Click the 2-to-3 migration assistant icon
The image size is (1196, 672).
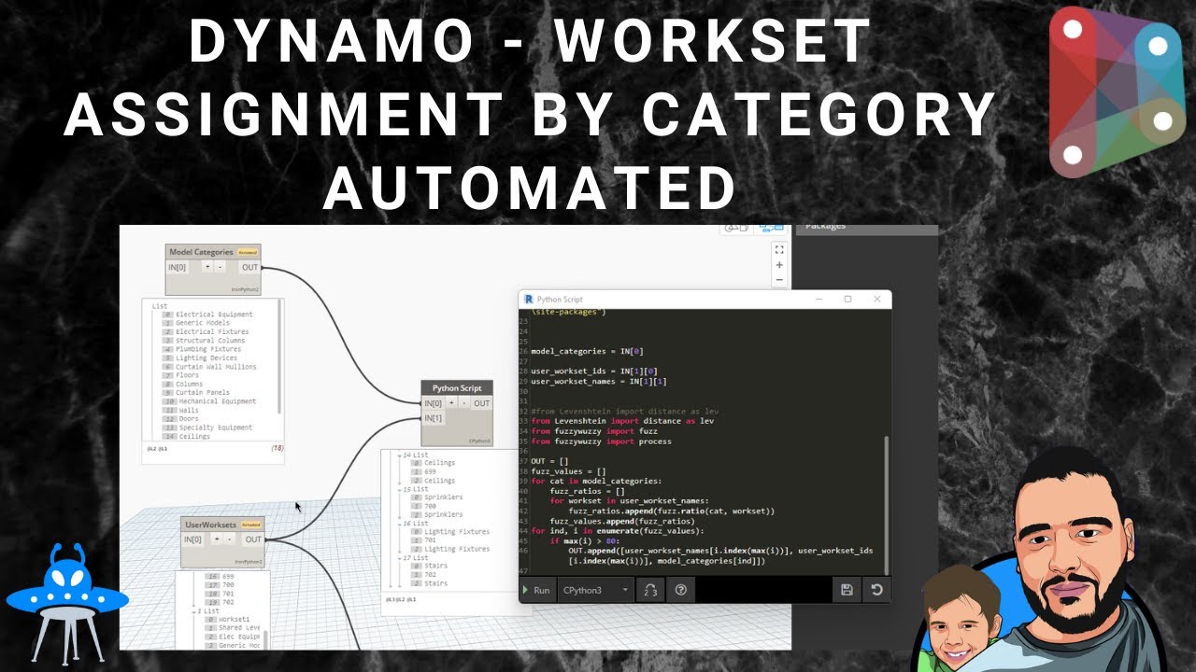tap(649, 590)
